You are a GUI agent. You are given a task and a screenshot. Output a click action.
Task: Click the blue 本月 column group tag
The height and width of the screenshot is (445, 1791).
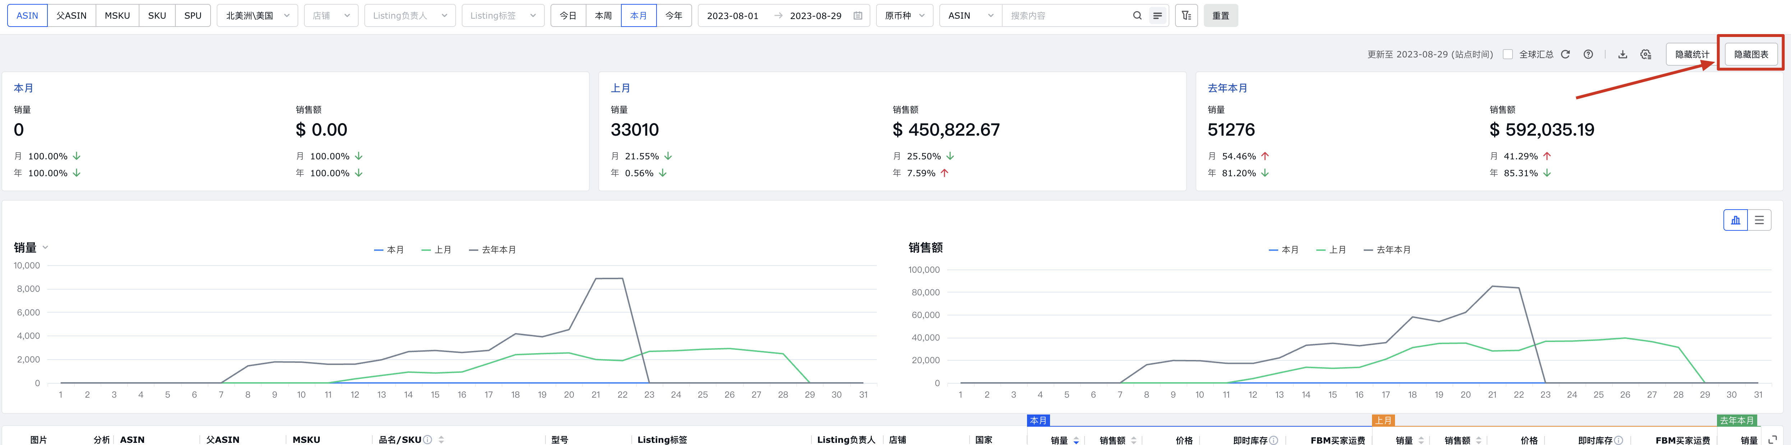(x=1038, y=420)
